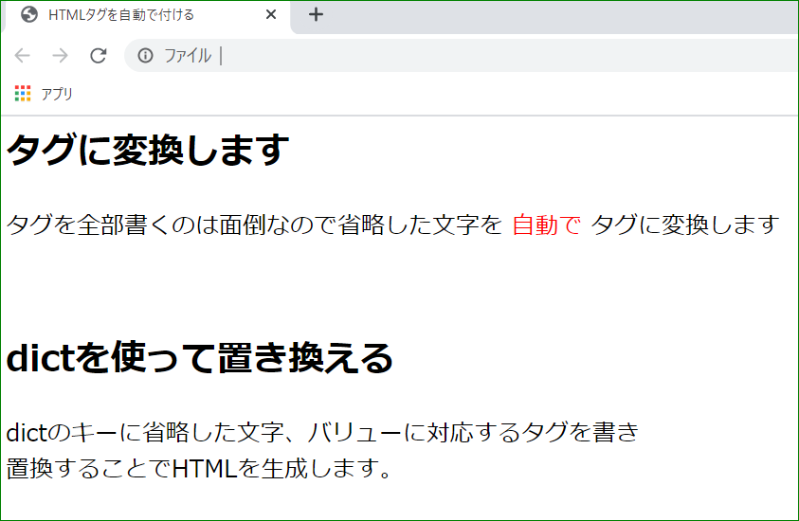The image size is (799, 521).
Task: Click the アプリ bookmark label
Action: pos(57,94)
